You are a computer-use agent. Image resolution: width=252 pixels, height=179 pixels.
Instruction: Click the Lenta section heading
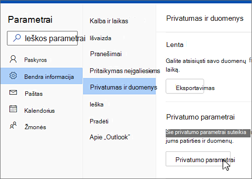click(175, 45)
